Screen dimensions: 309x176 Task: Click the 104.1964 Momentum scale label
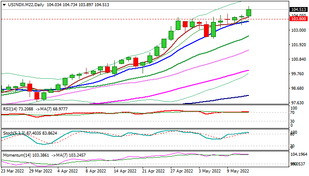tap(299, 154)
